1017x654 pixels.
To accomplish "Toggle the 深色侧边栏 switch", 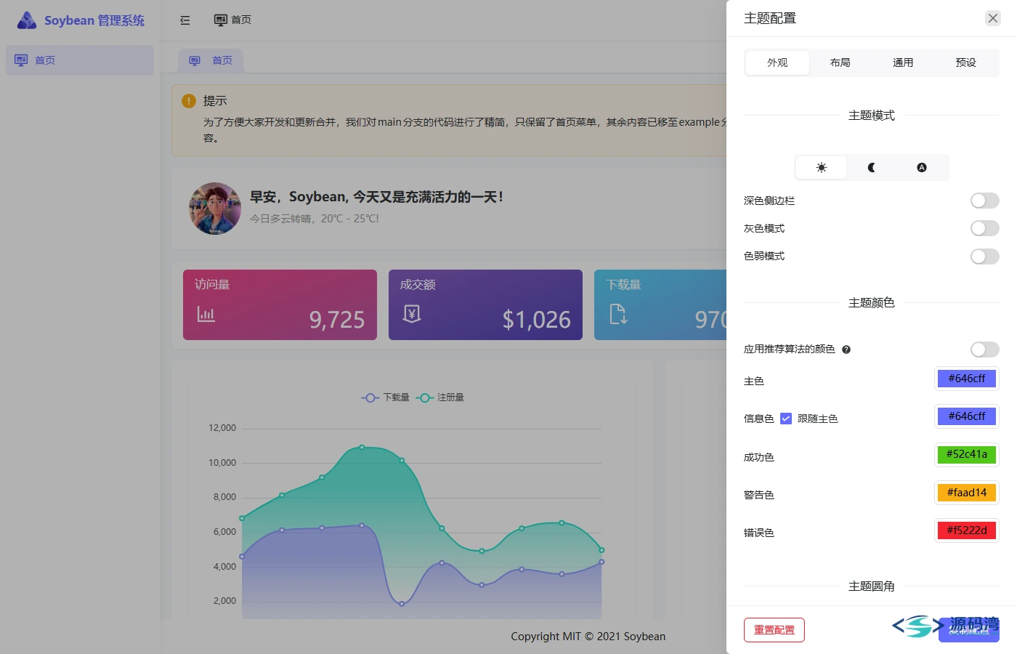I will pos(985,201).
